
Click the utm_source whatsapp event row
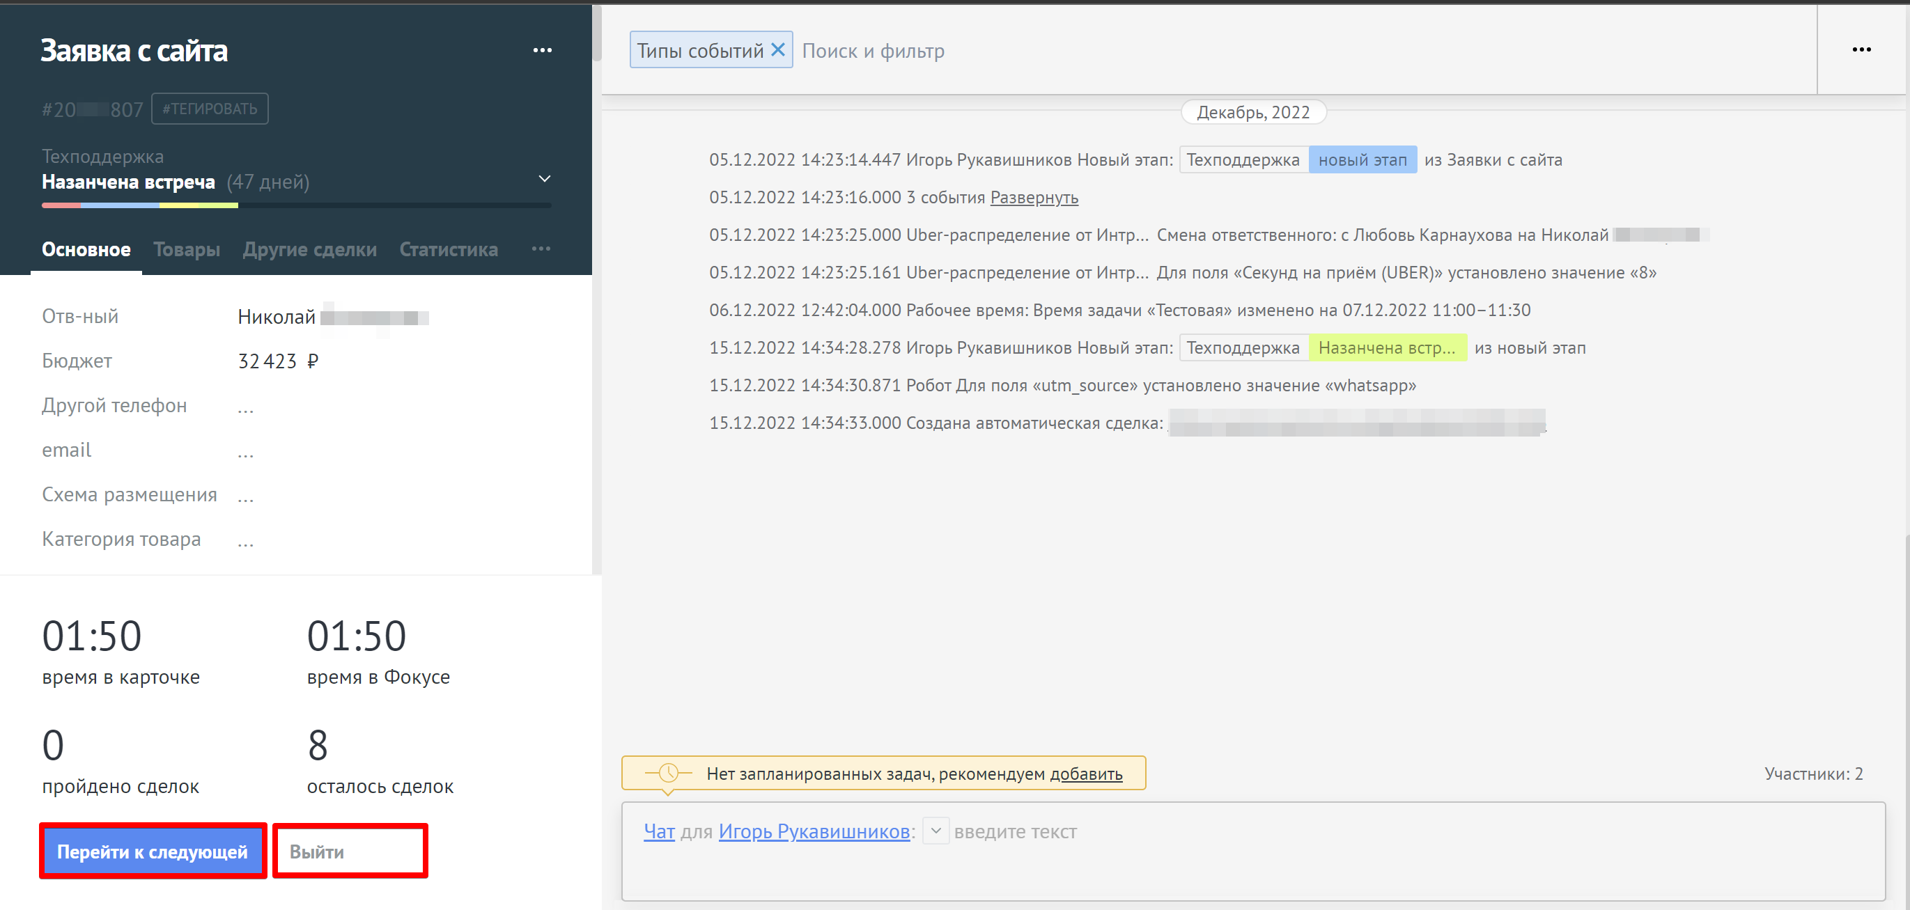tap(1062, 385)
